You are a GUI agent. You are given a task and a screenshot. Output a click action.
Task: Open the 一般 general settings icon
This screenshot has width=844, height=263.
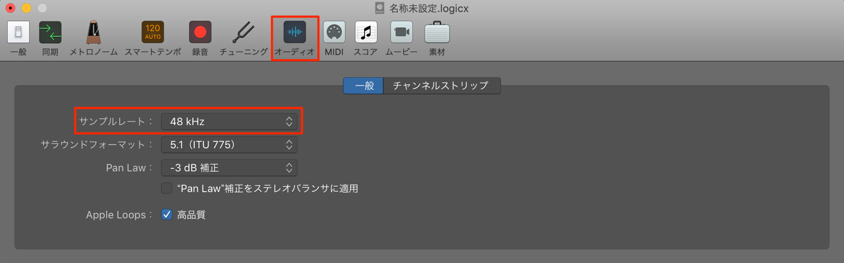(18, 33)
